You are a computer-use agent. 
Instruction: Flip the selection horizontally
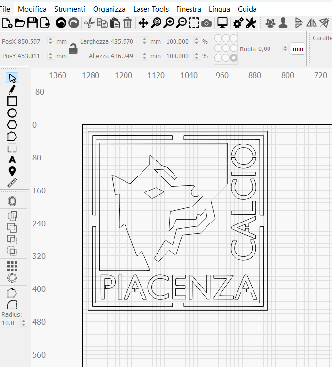point(312,23)
